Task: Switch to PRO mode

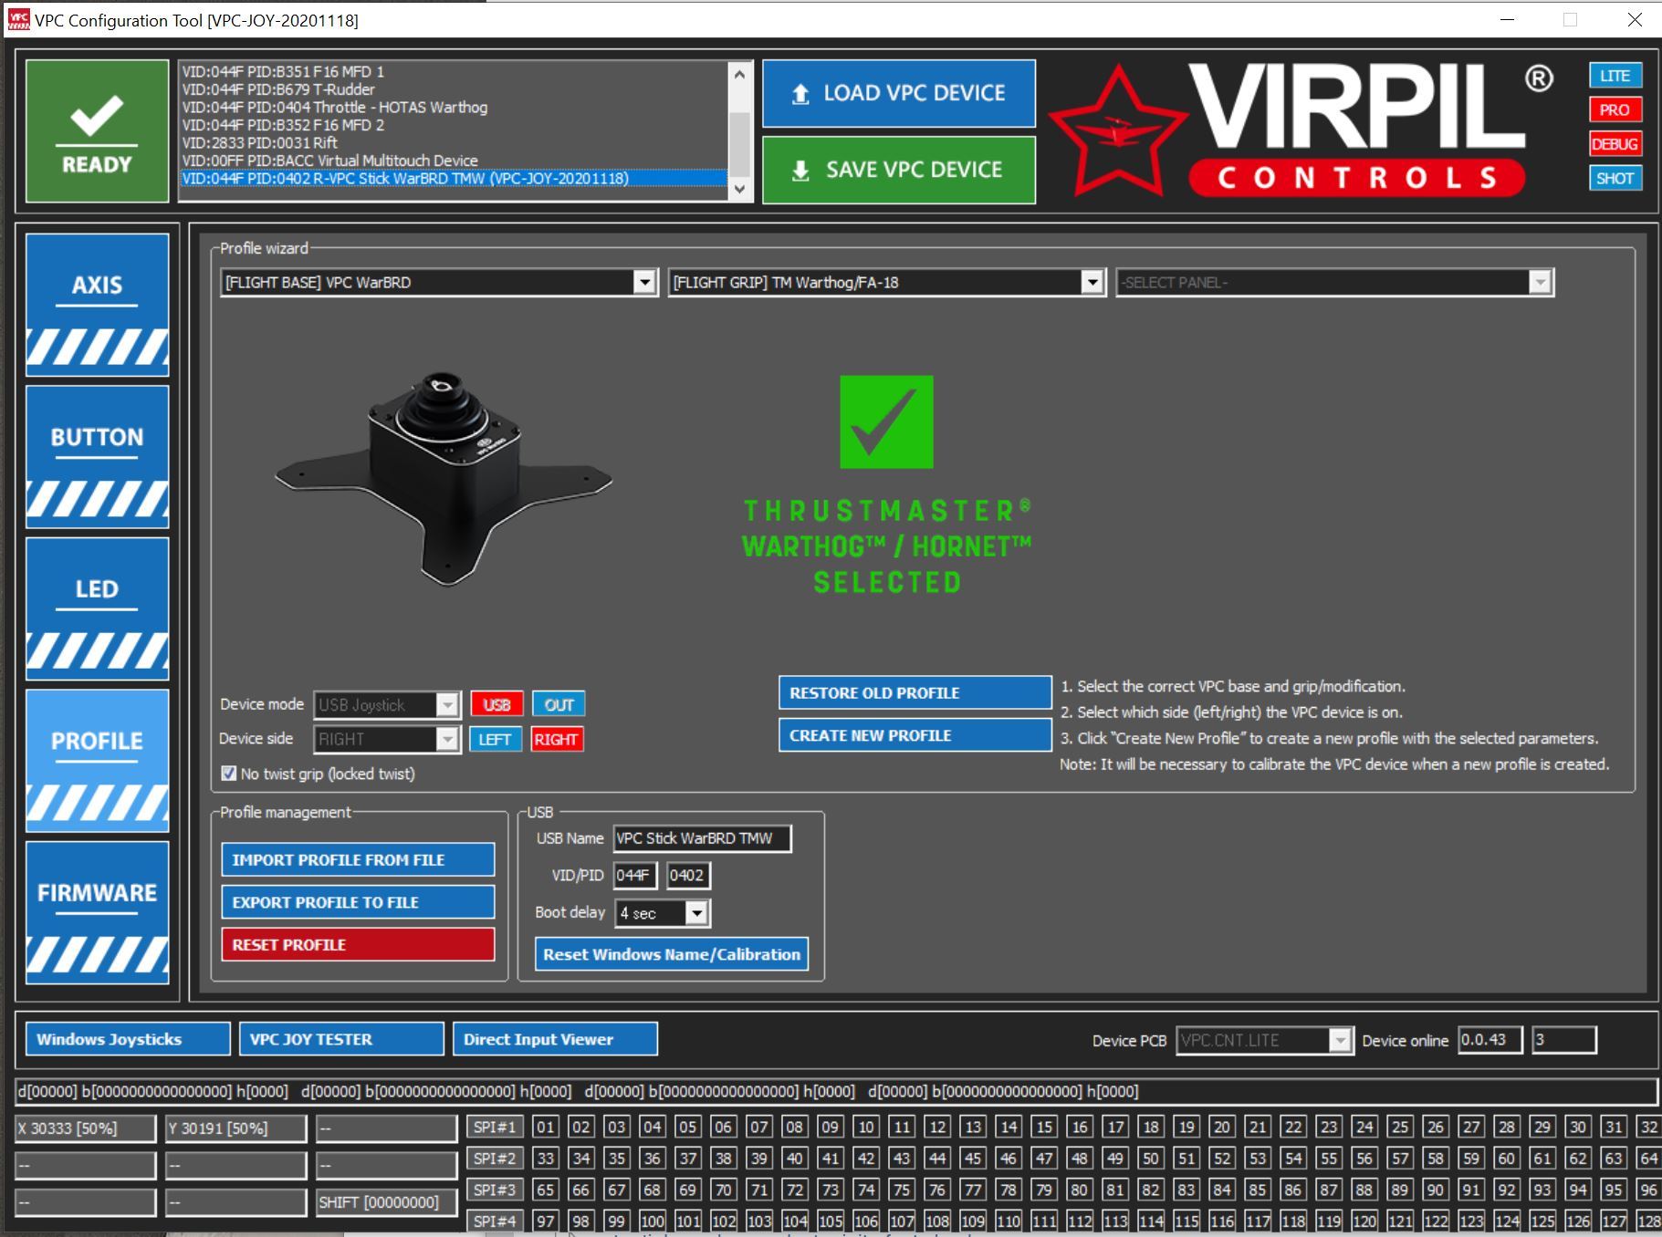Action: point(1615,109)
